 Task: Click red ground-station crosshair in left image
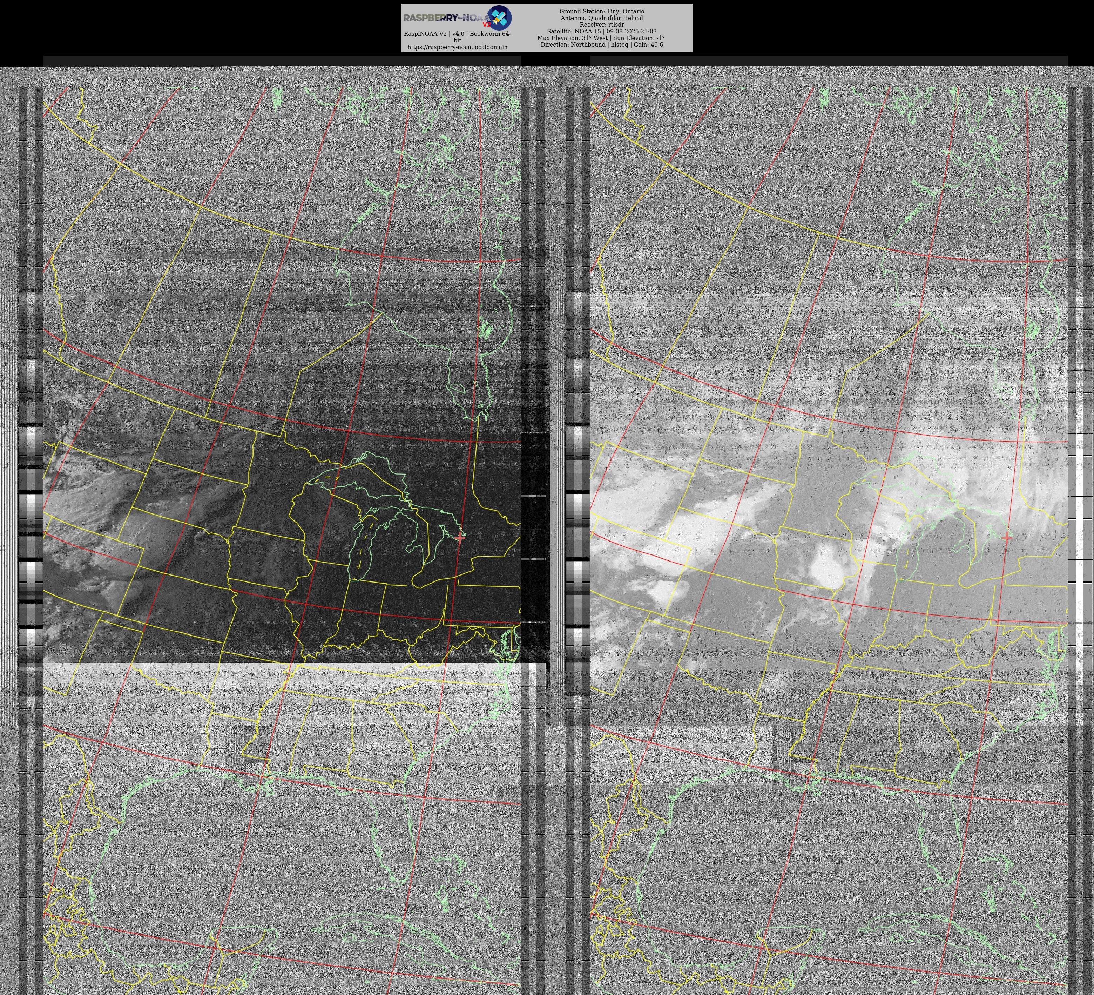[460, 537]
